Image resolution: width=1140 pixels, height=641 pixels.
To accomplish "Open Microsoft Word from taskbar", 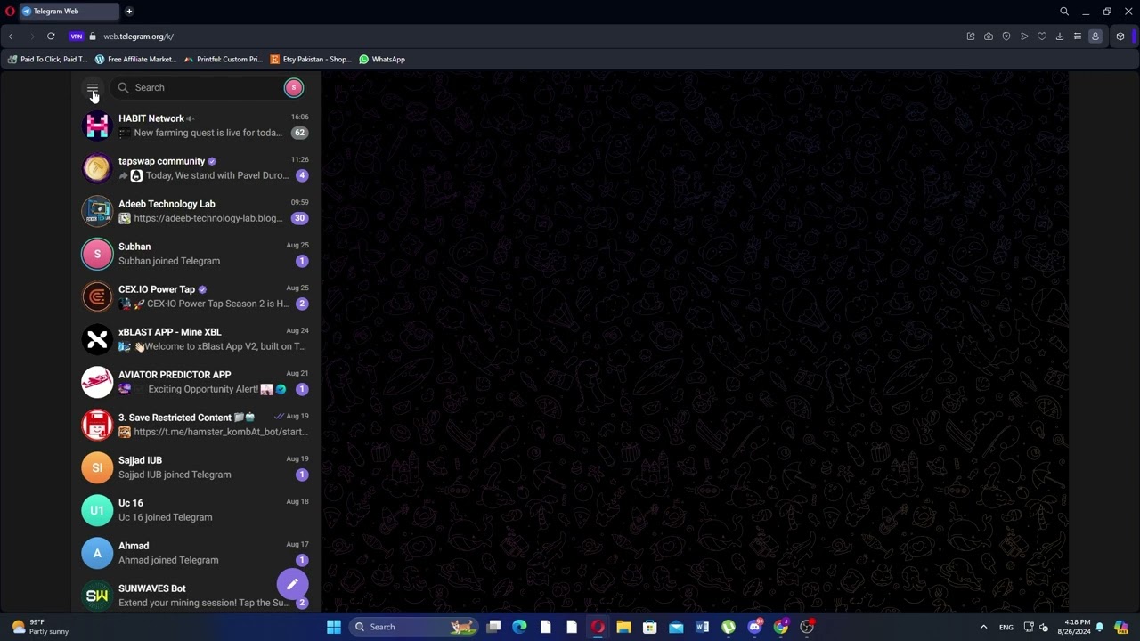I will (702, 627).
